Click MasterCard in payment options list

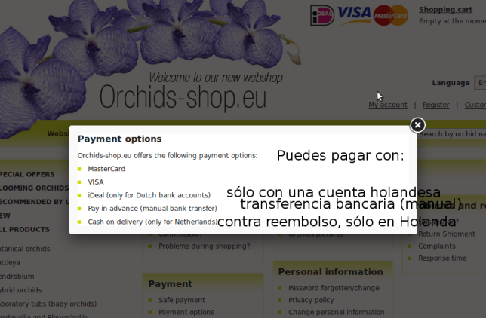coord(106,169)
